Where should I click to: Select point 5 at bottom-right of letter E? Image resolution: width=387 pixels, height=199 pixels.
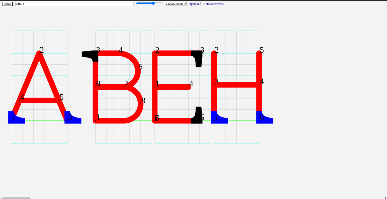202,118
